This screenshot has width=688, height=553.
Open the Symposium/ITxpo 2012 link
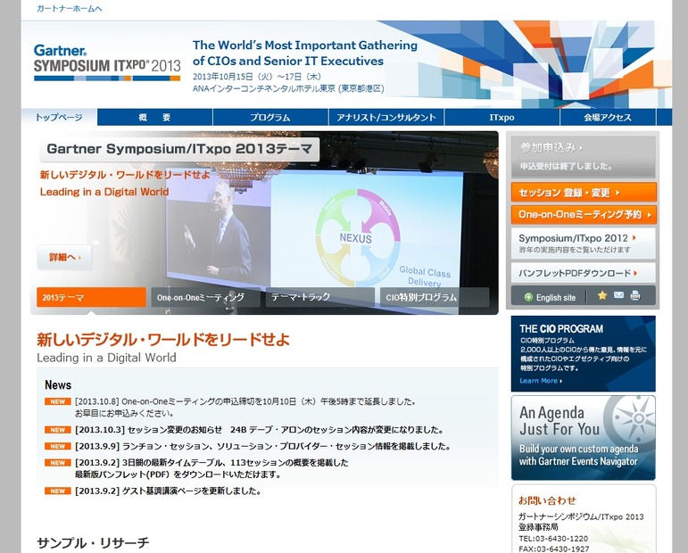click(x=584, y=243)
